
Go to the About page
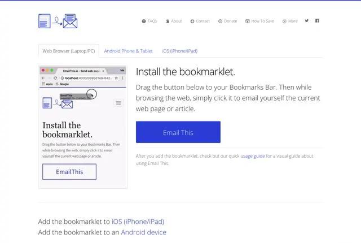coord(174,21)
